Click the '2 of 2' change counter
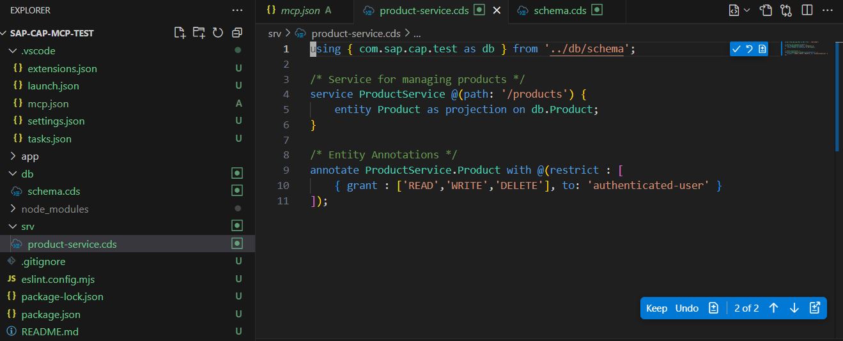The image size is (843, 341). [746, 308]
